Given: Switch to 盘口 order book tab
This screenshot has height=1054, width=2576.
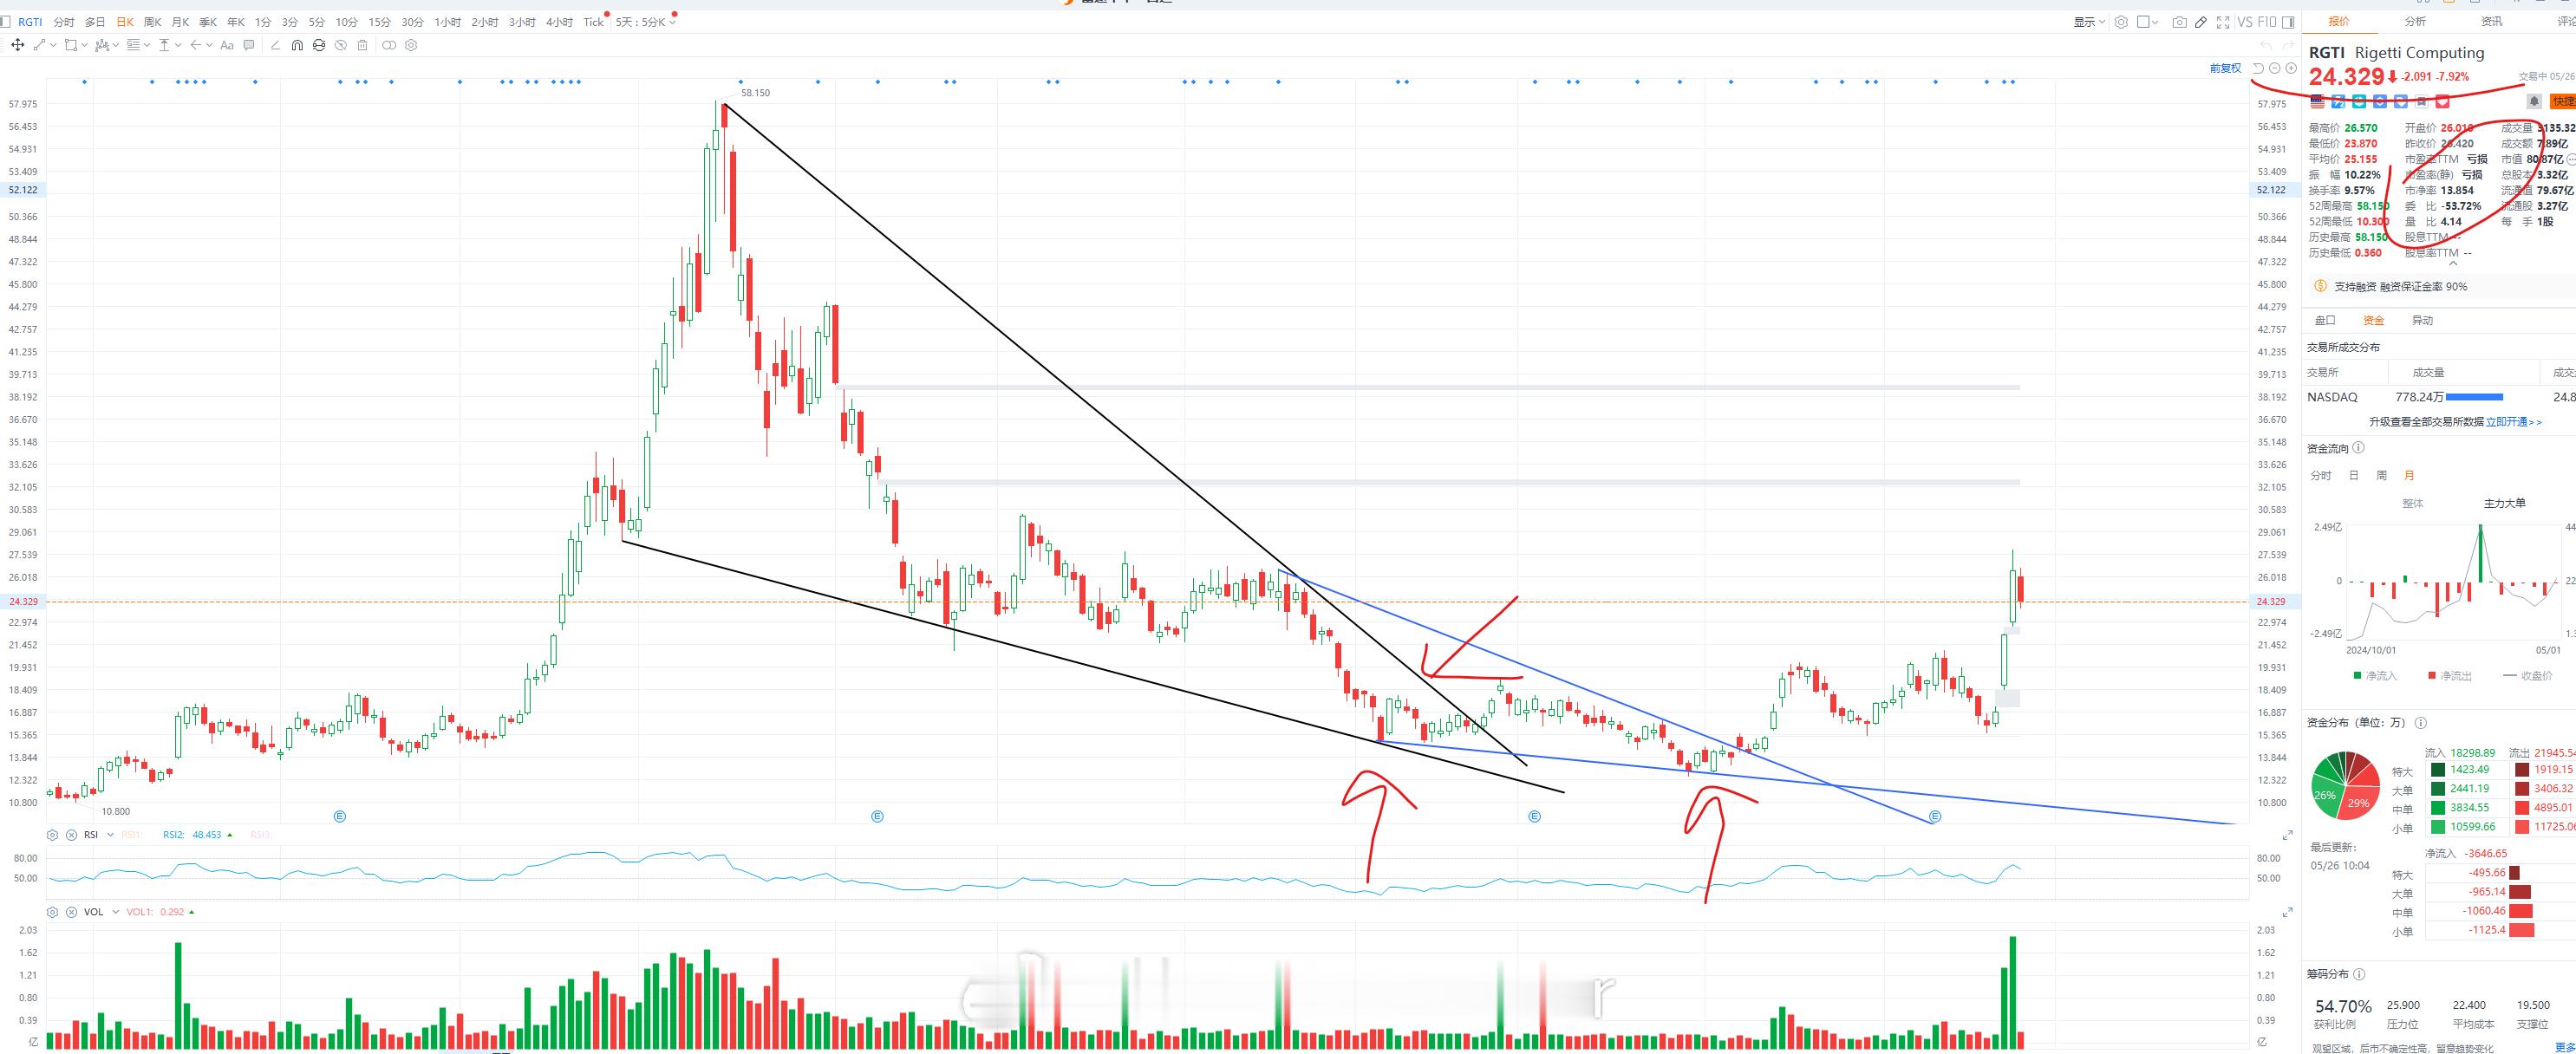Looking at the screenshot, I should pos(2325,320).
